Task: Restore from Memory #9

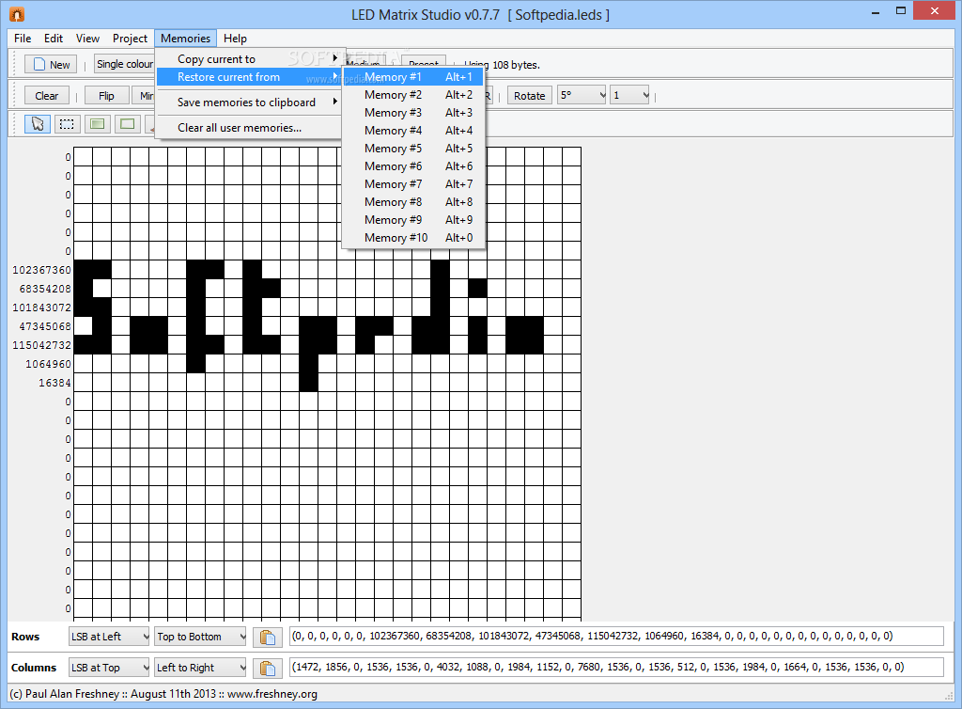Action: tap(413, 219)
